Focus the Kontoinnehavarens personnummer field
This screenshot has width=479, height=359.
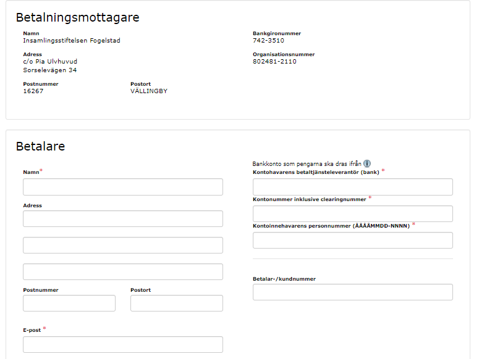pos(353,240)
